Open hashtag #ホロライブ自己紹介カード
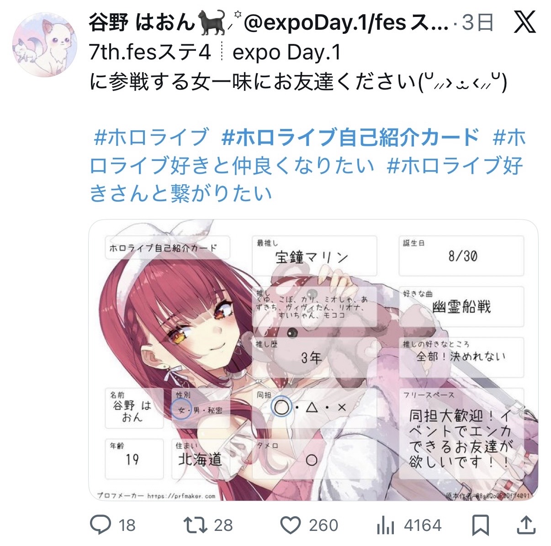Viewport: 551px width, 546px height. [350, 137]
